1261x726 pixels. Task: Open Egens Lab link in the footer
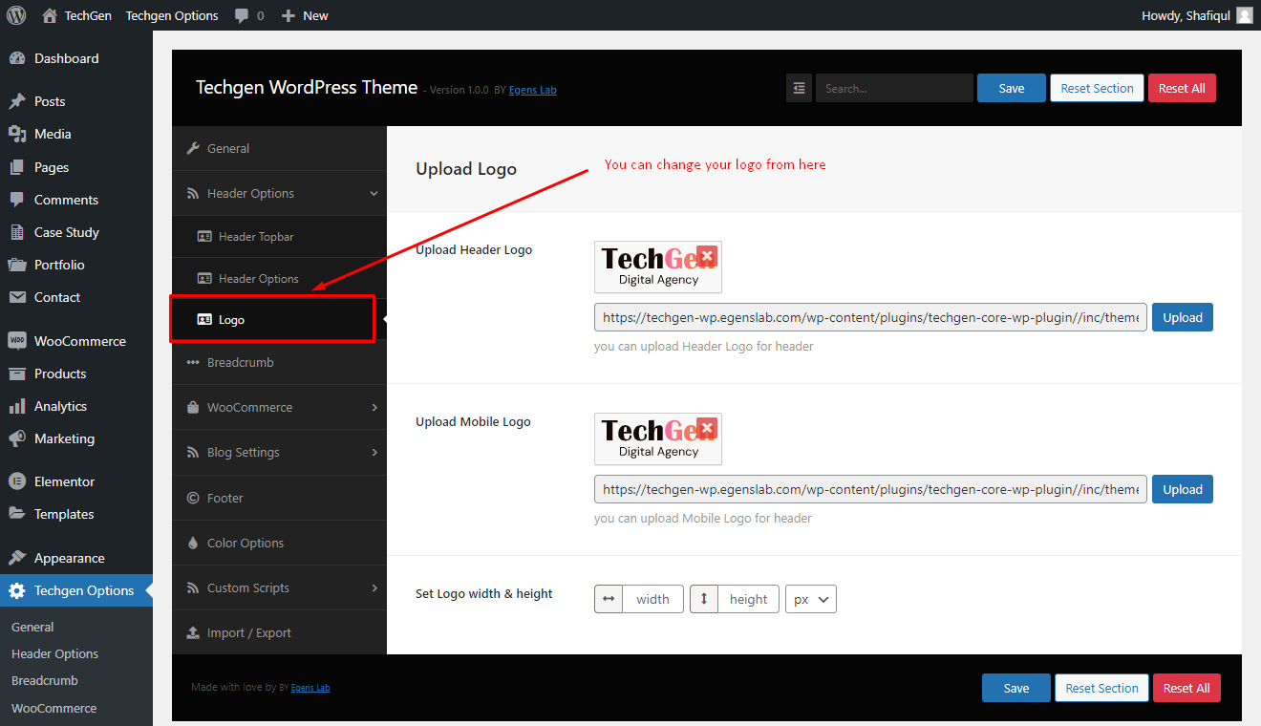[x=310, y=687]
